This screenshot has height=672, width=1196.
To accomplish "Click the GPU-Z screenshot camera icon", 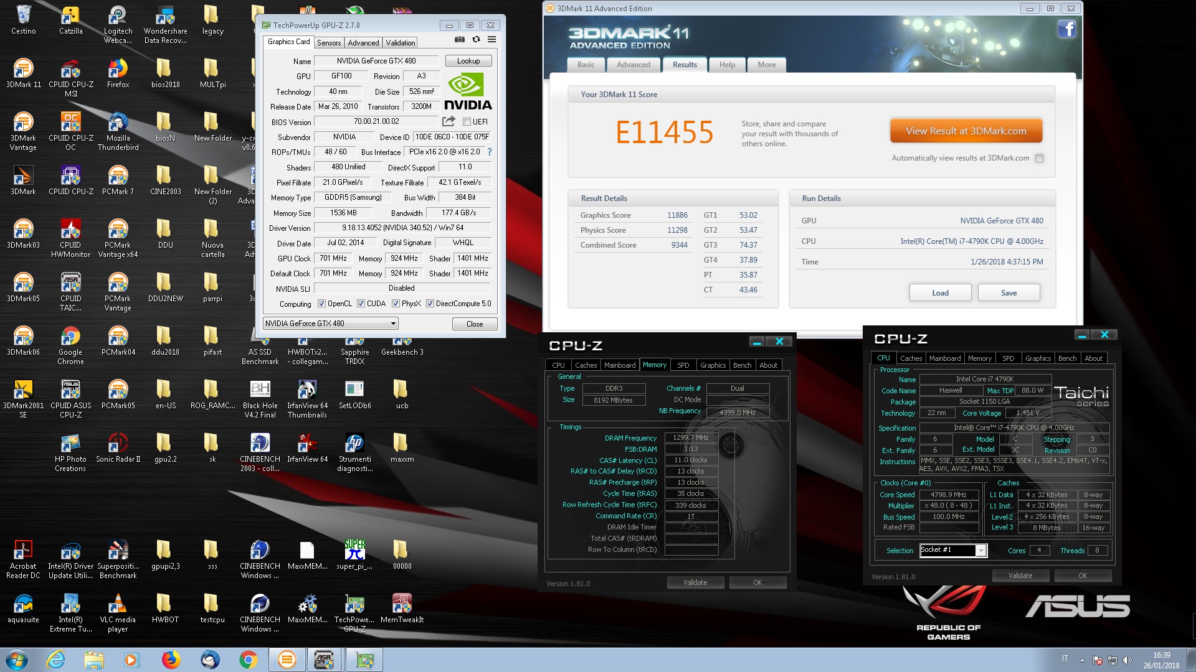I will coord(460,39).
